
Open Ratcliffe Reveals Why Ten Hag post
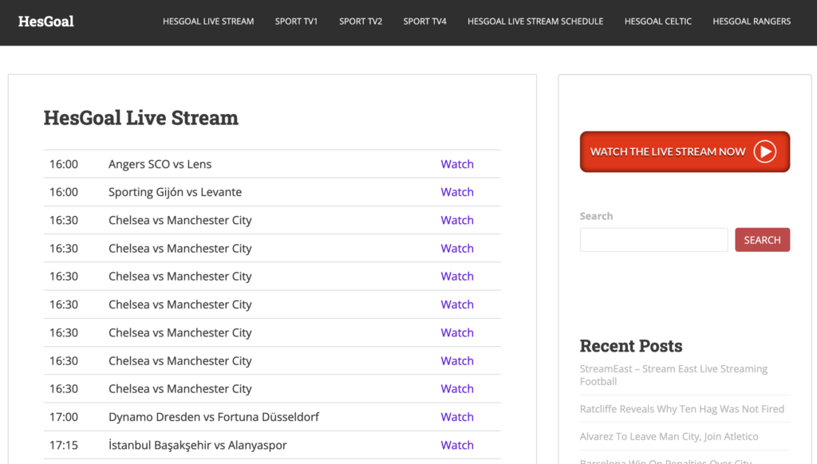coord(681,409)
